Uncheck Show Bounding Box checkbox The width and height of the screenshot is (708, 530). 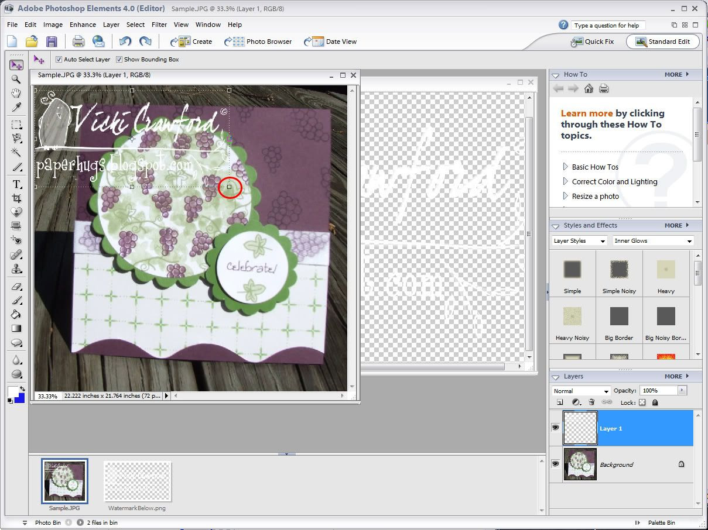(119, 60)
